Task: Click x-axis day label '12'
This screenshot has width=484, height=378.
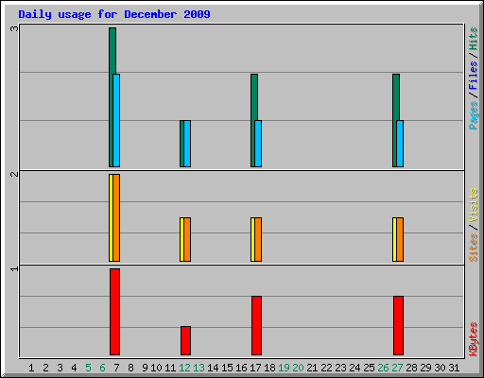Action: point(184,368)
